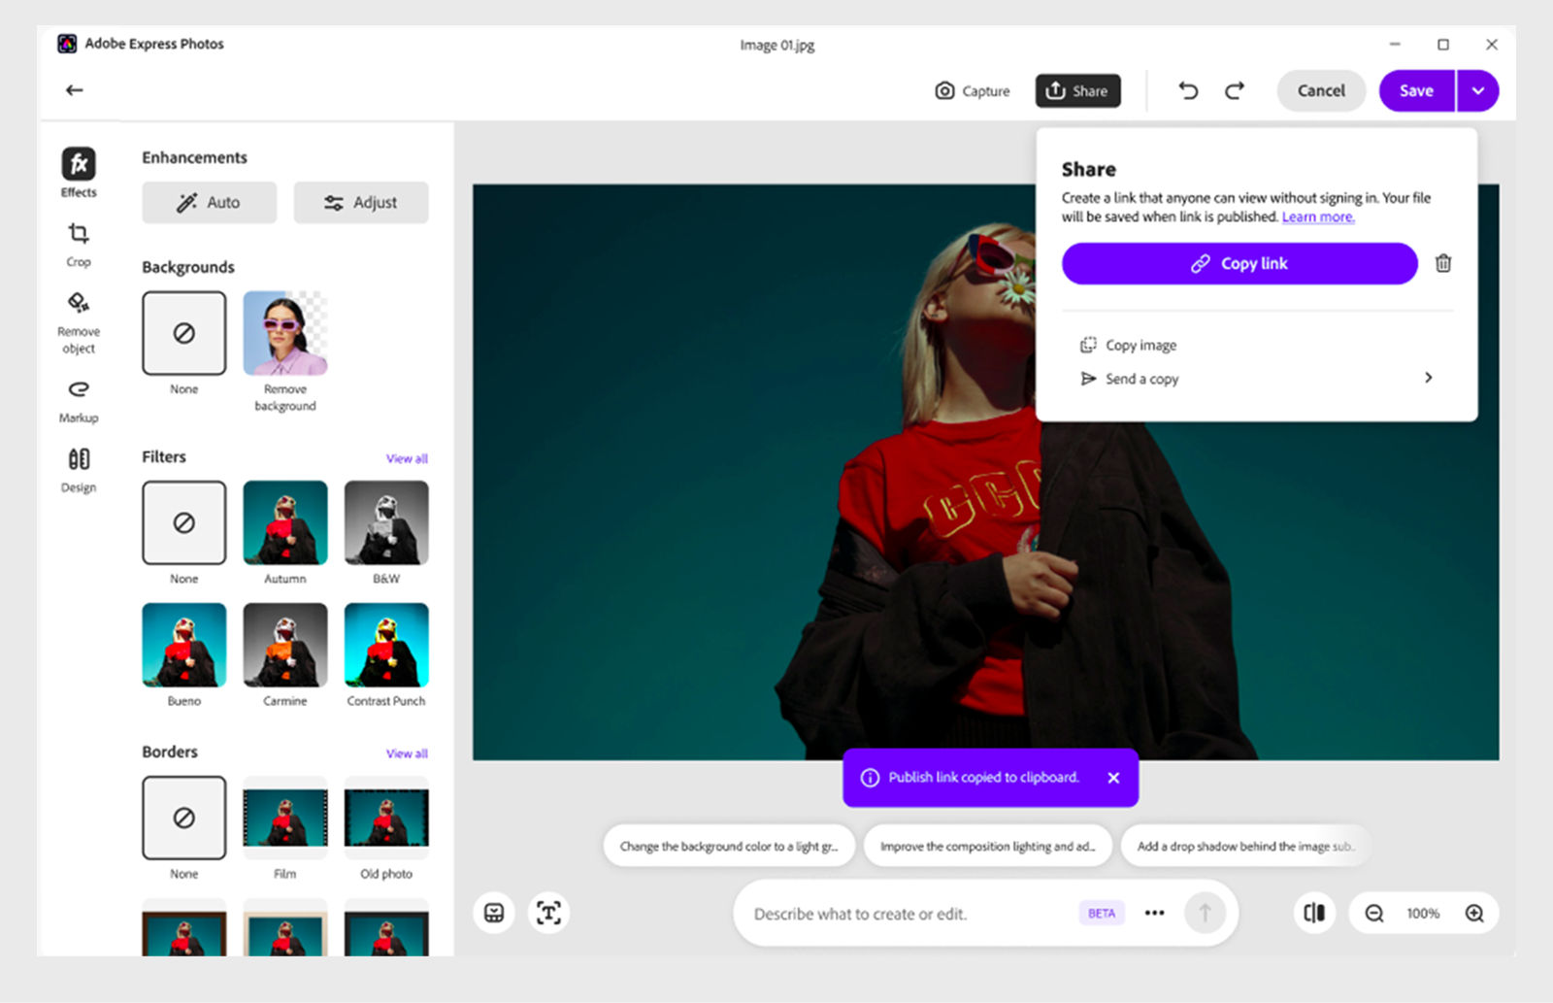1553x1003 pixels.
Task: Open the Markup tool
Action: [x=79, y=401]
